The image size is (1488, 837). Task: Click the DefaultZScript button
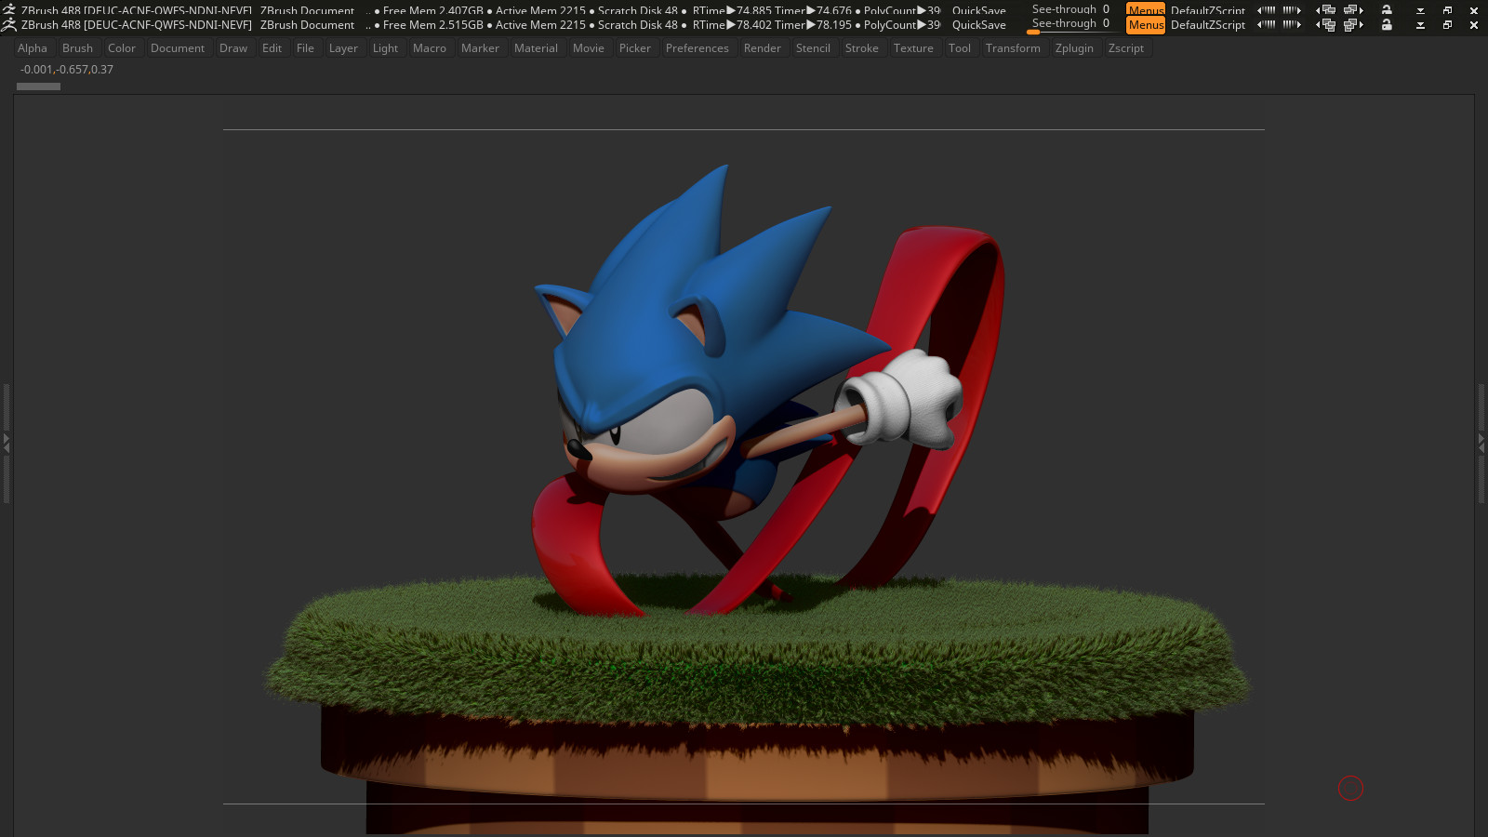point(1207,25)
